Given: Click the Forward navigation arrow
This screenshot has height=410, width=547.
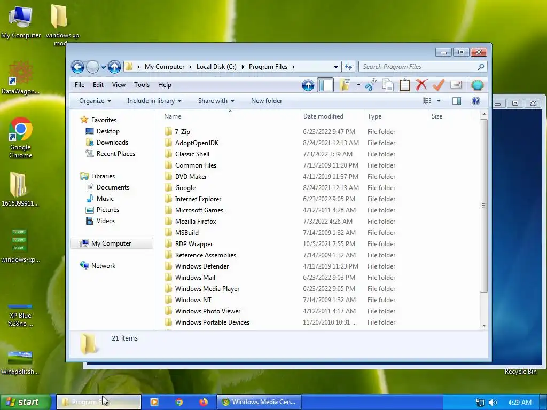Looking at the screenshot, I should [92, 67].
